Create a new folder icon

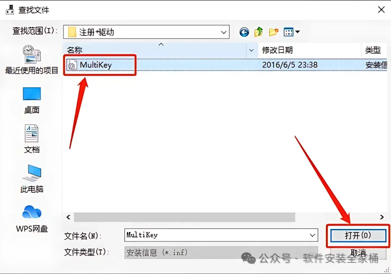tap(274, 32)
